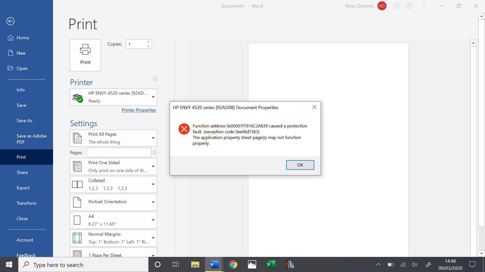Viewport: 485px width, 272px height.
Task: Click the large Print icon to start printing
Action: click(85, 55)
